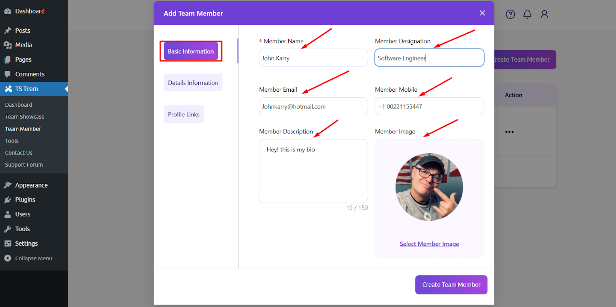Click the user profile icon
Viewport: 616px width, 307px height.
click(x=544, y=14)
